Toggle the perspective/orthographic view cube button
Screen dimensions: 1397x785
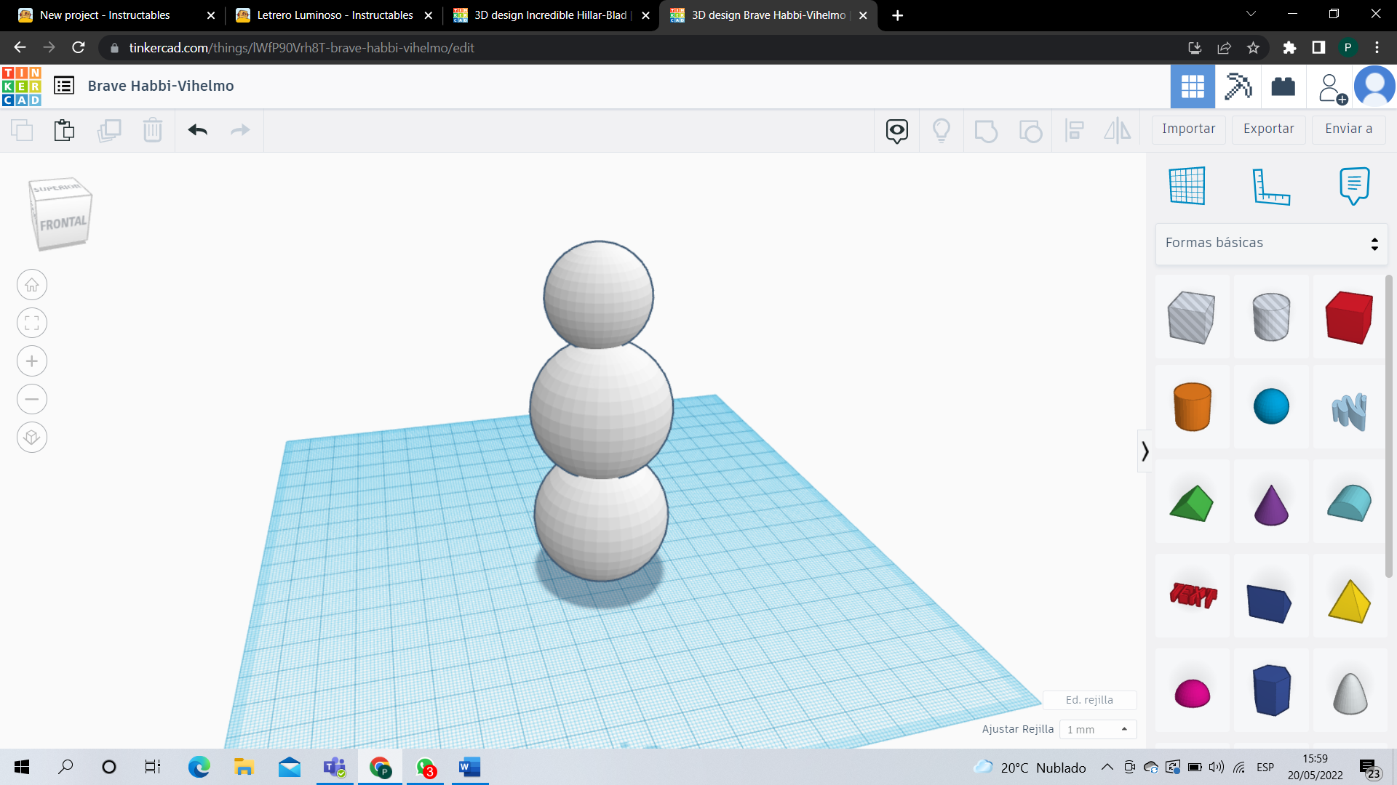point(32,438)
